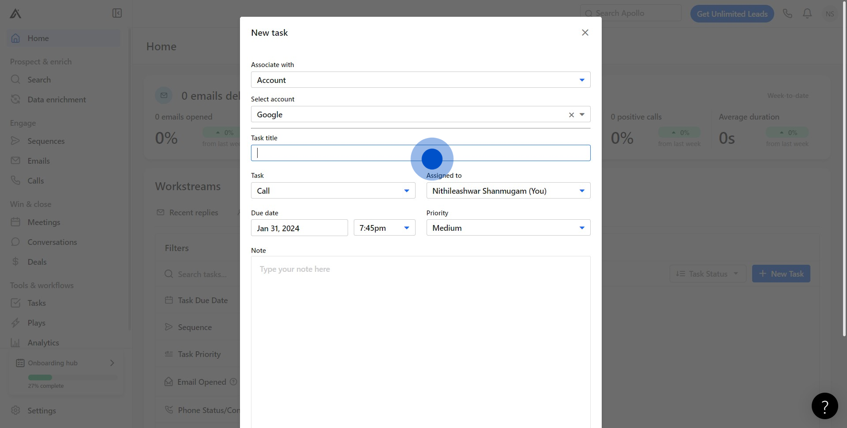The height and width of the screenshot is (428, 847).
Task: Click the due date field Jan 31, 2024
Action: click(x=299, y=228)
